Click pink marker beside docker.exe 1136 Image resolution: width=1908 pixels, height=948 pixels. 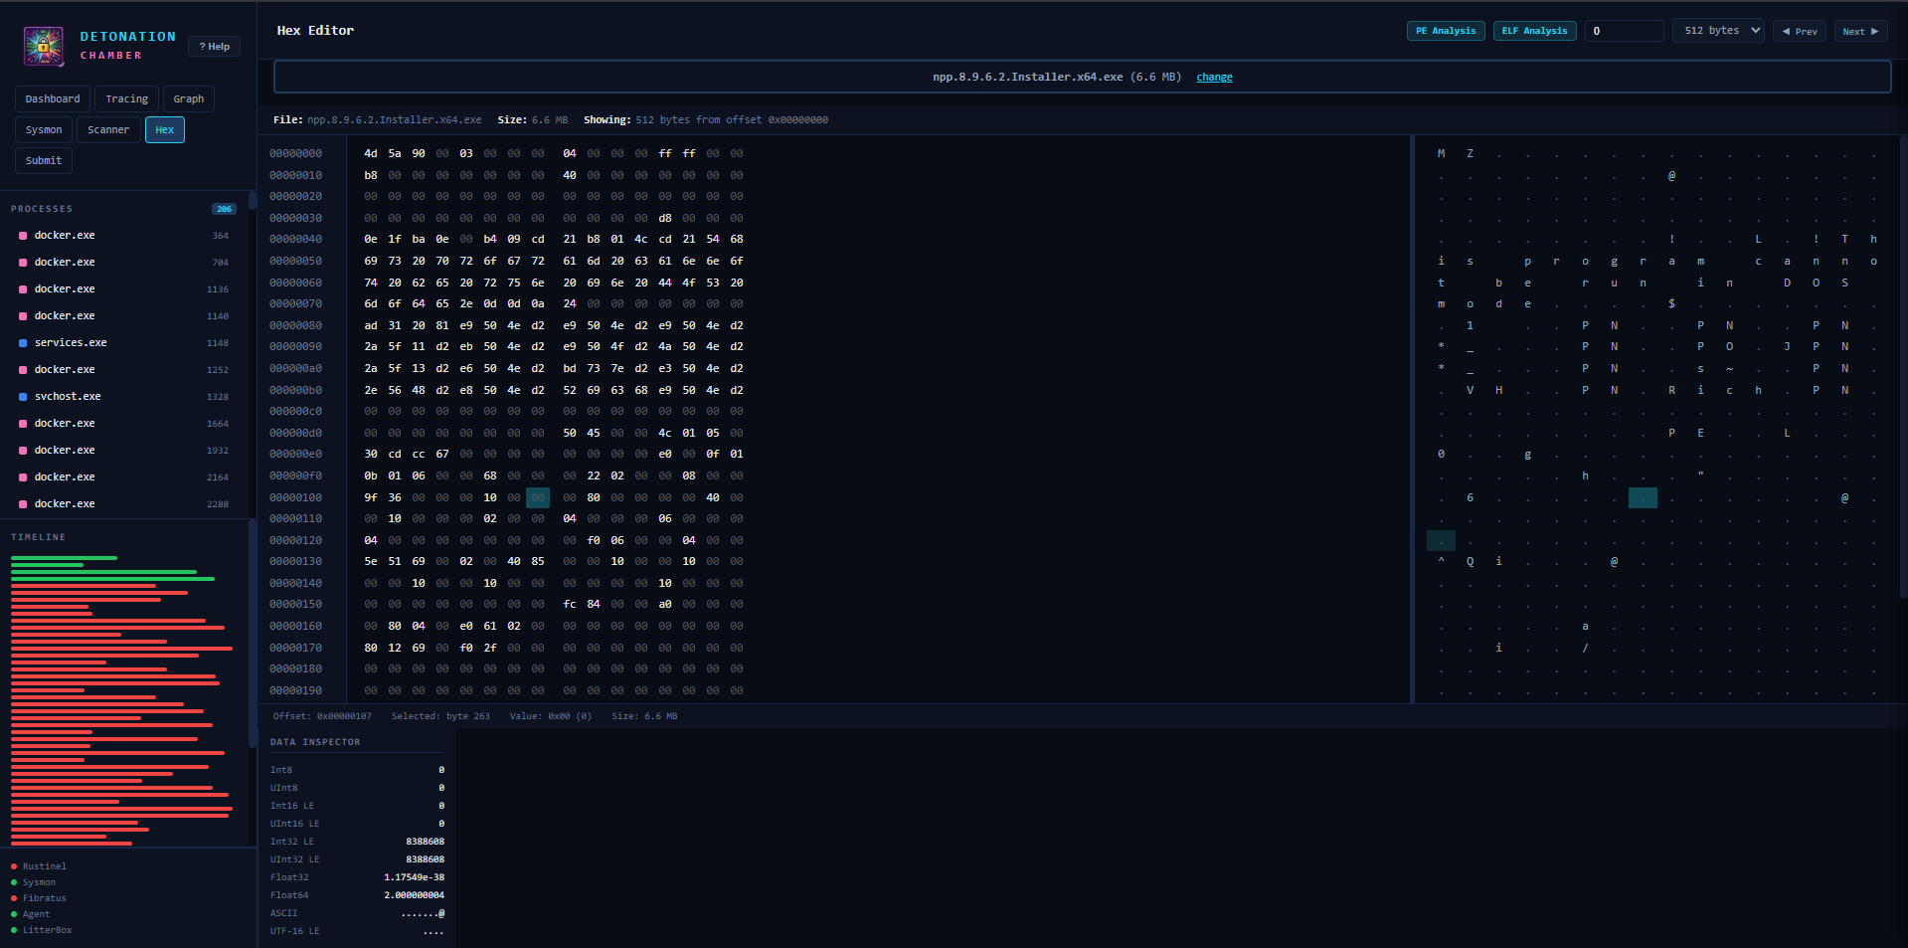click(x=23, y=289)
